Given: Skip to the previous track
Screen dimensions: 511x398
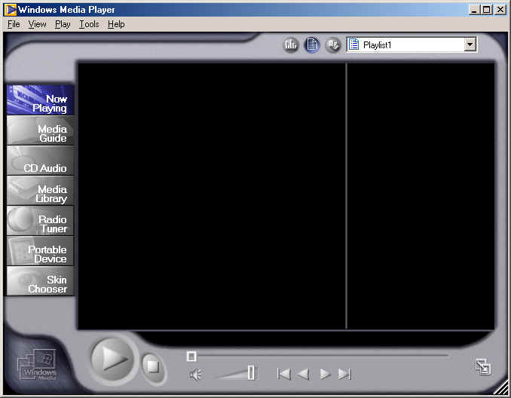Looking at the screenshot, I should (284, 374).
